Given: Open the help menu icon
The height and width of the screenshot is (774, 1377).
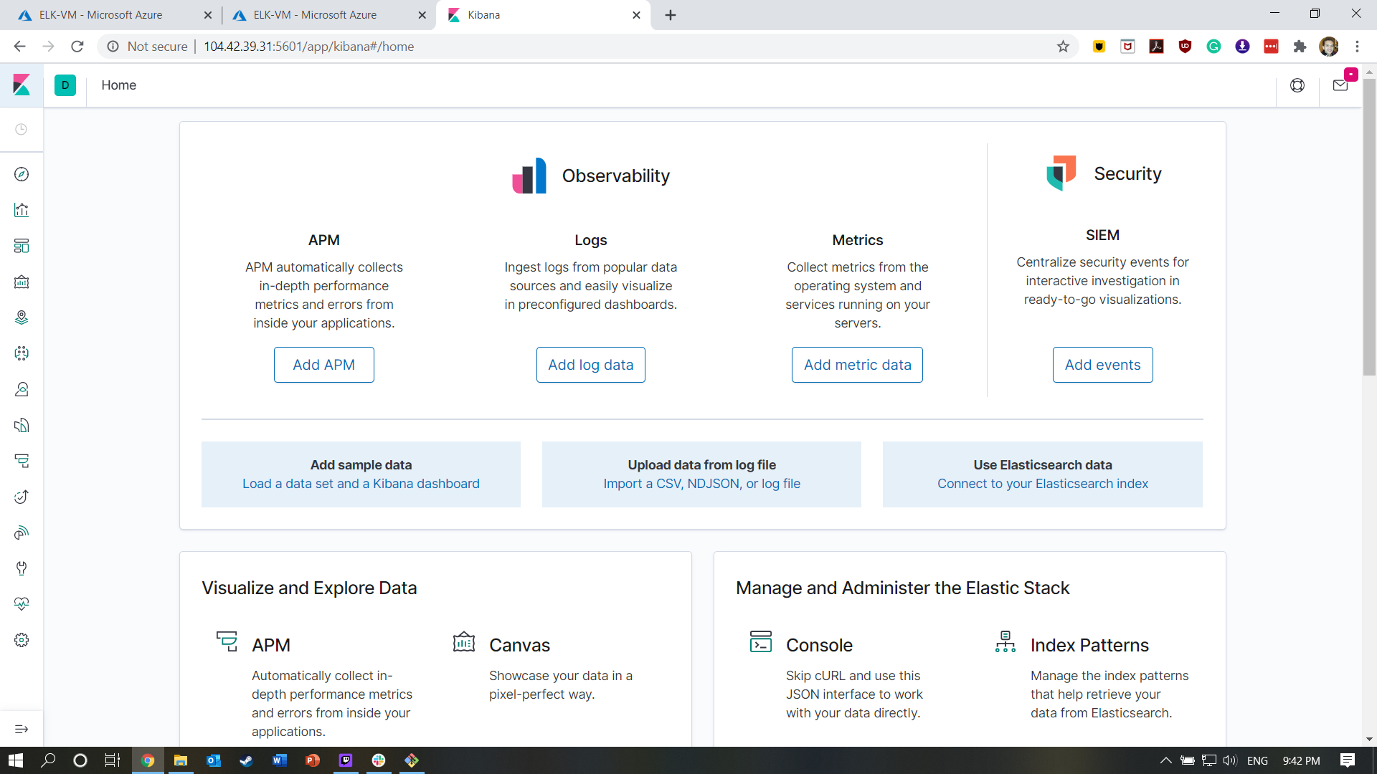Looking at the screenshot, I should [1298, 85].
